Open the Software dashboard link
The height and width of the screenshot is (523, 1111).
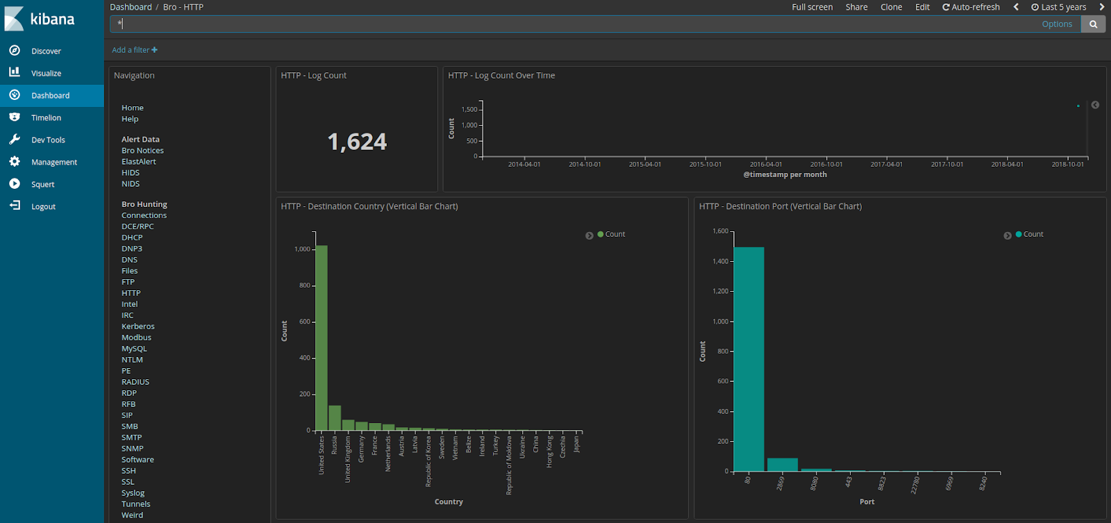point(137,460)
